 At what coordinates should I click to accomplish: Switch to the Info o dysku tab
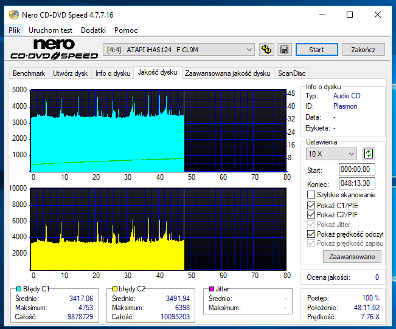[x=113, y=73]
